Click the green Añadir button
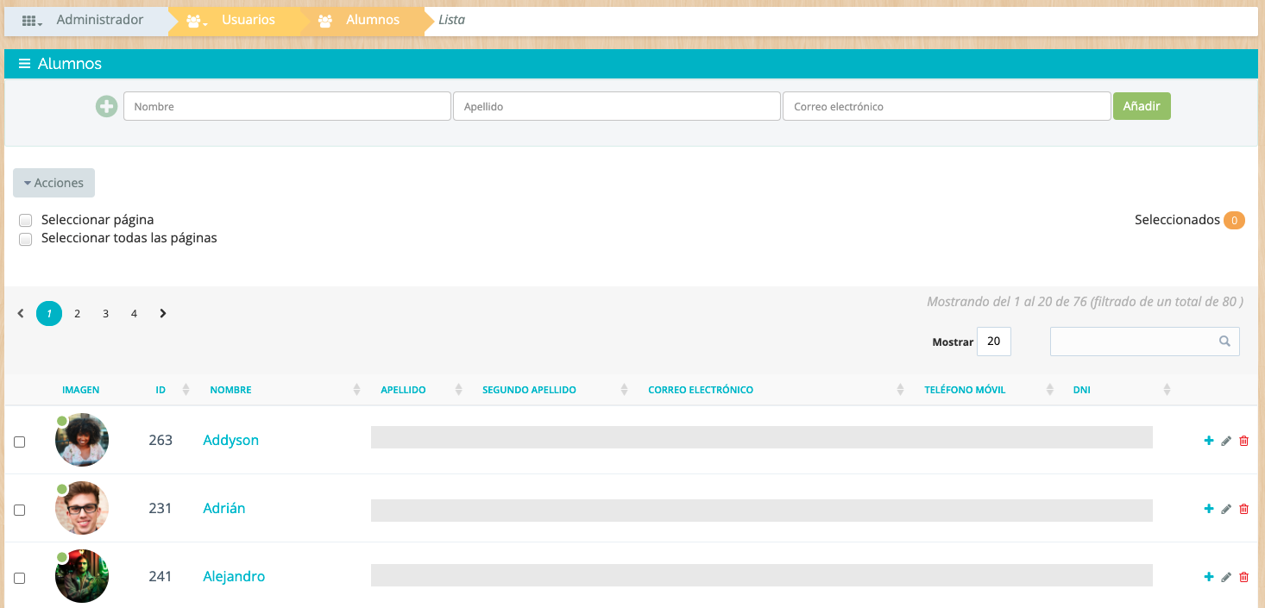1265x608 pixels. 1142,106
